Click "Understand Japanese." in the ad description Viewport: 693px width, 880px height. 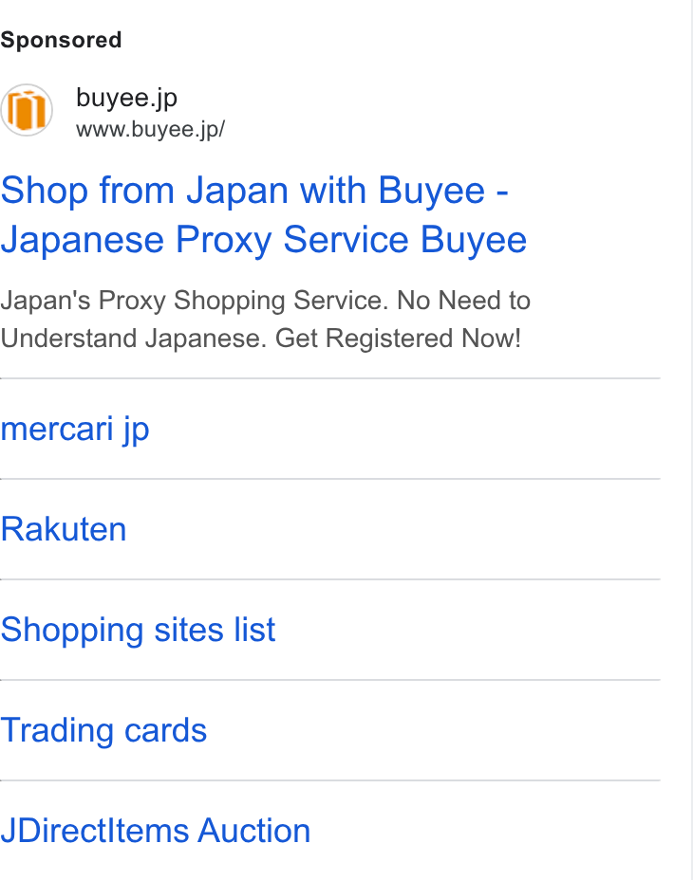(x=134, y=339)
